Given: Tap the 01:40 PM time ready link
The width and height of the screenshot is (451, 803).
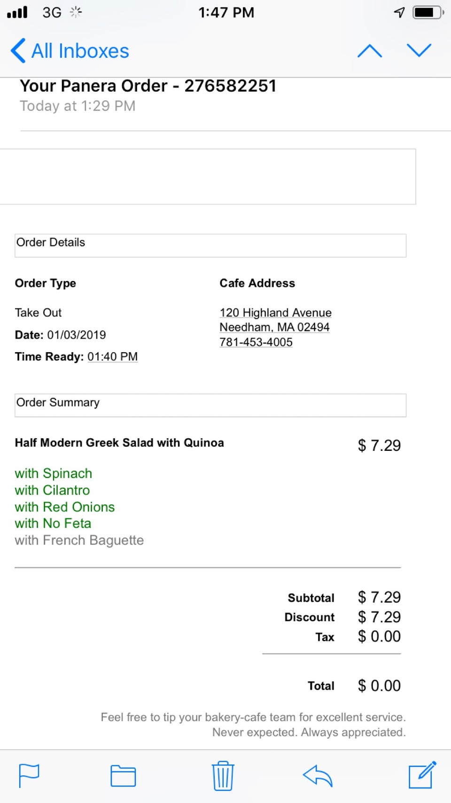Looking at the screenshot, I should 112,357.
